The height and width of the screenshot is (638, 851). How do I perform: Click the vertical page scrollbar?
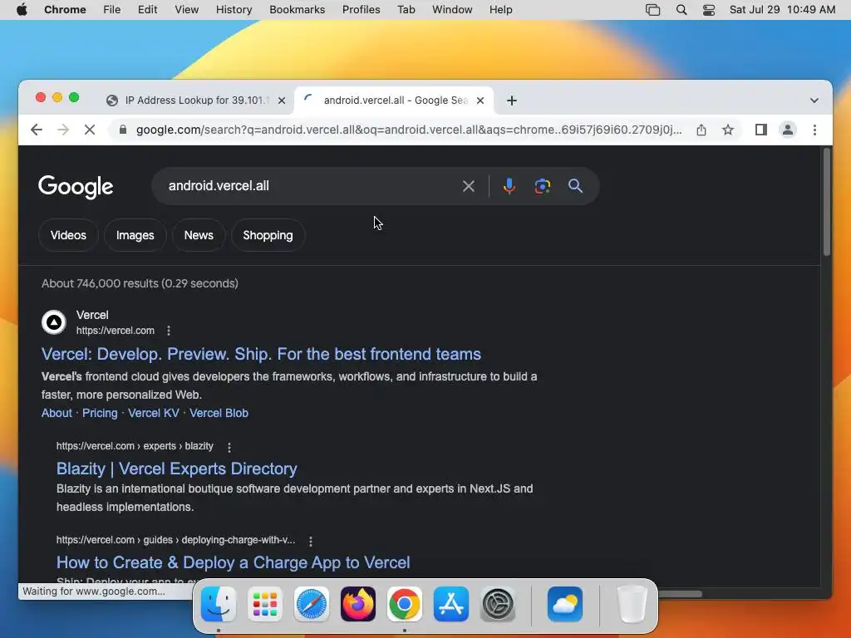(827, 202)
